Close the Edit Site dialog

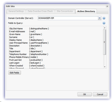(x=107, y=6)
